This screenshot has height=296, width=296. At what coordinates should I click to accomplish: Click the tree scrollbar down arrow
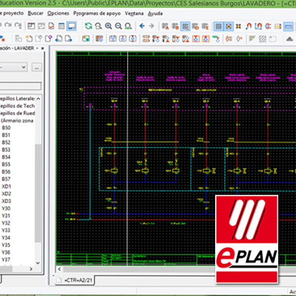(38, 263)
